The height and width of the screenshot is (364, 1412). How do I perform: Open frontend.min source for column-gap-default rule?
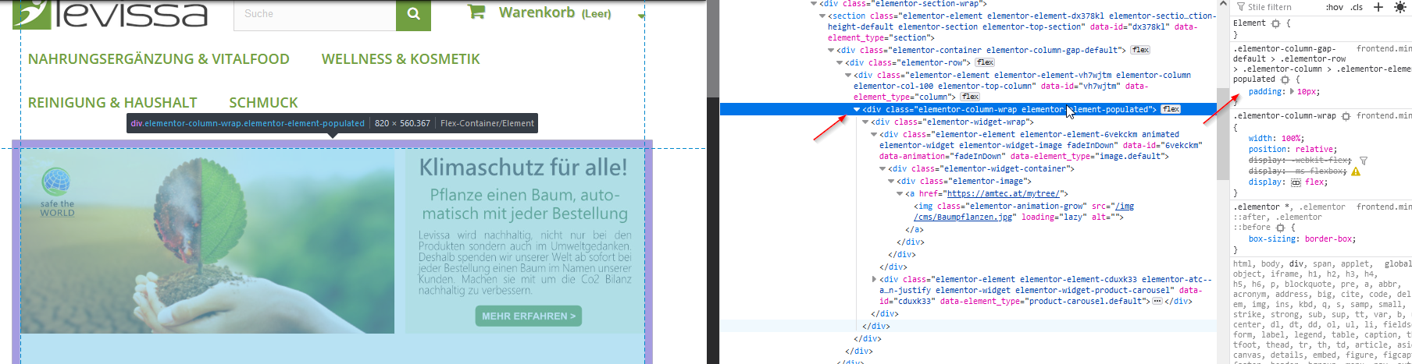pyautogui.click(x=1383, y=48)
